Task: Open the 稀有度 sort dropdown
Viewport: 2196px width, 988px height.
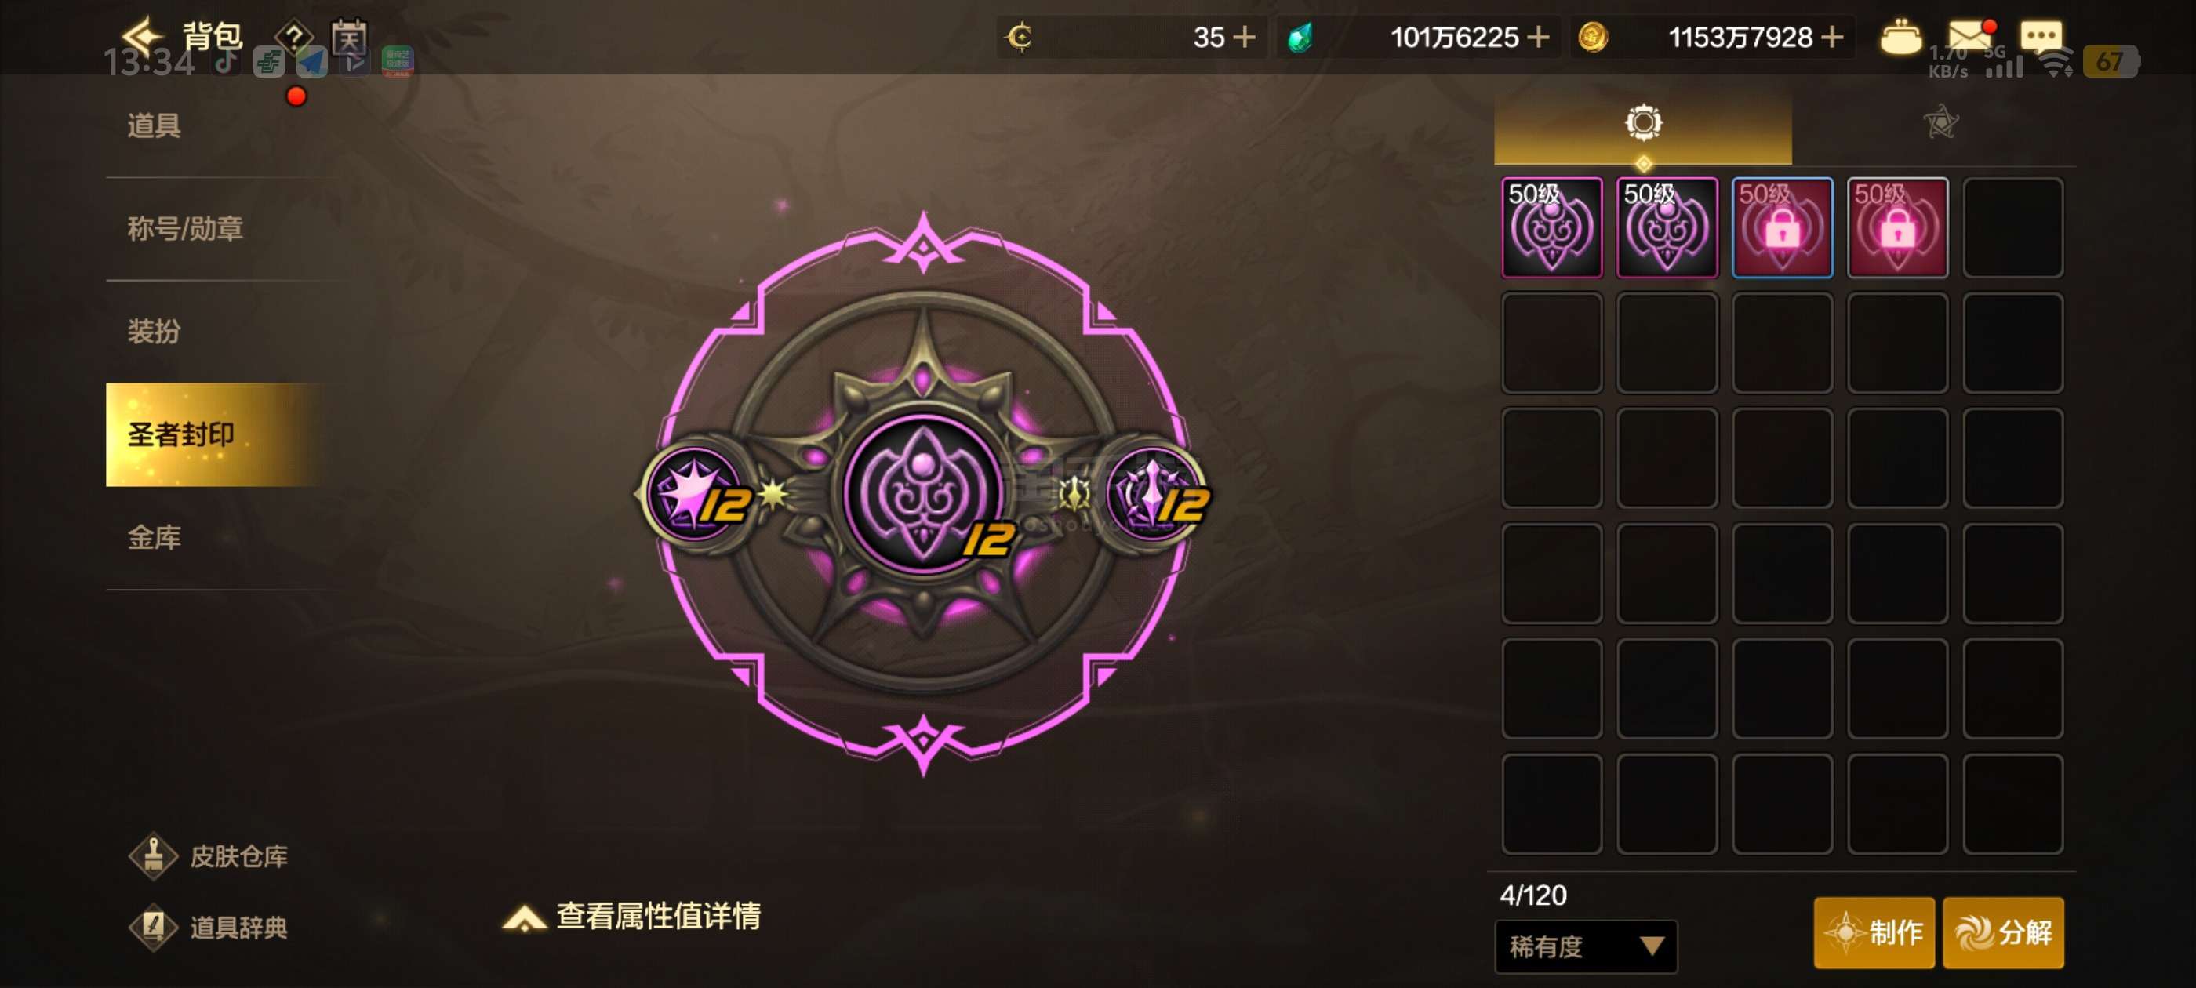Action: coord(1586,946)
